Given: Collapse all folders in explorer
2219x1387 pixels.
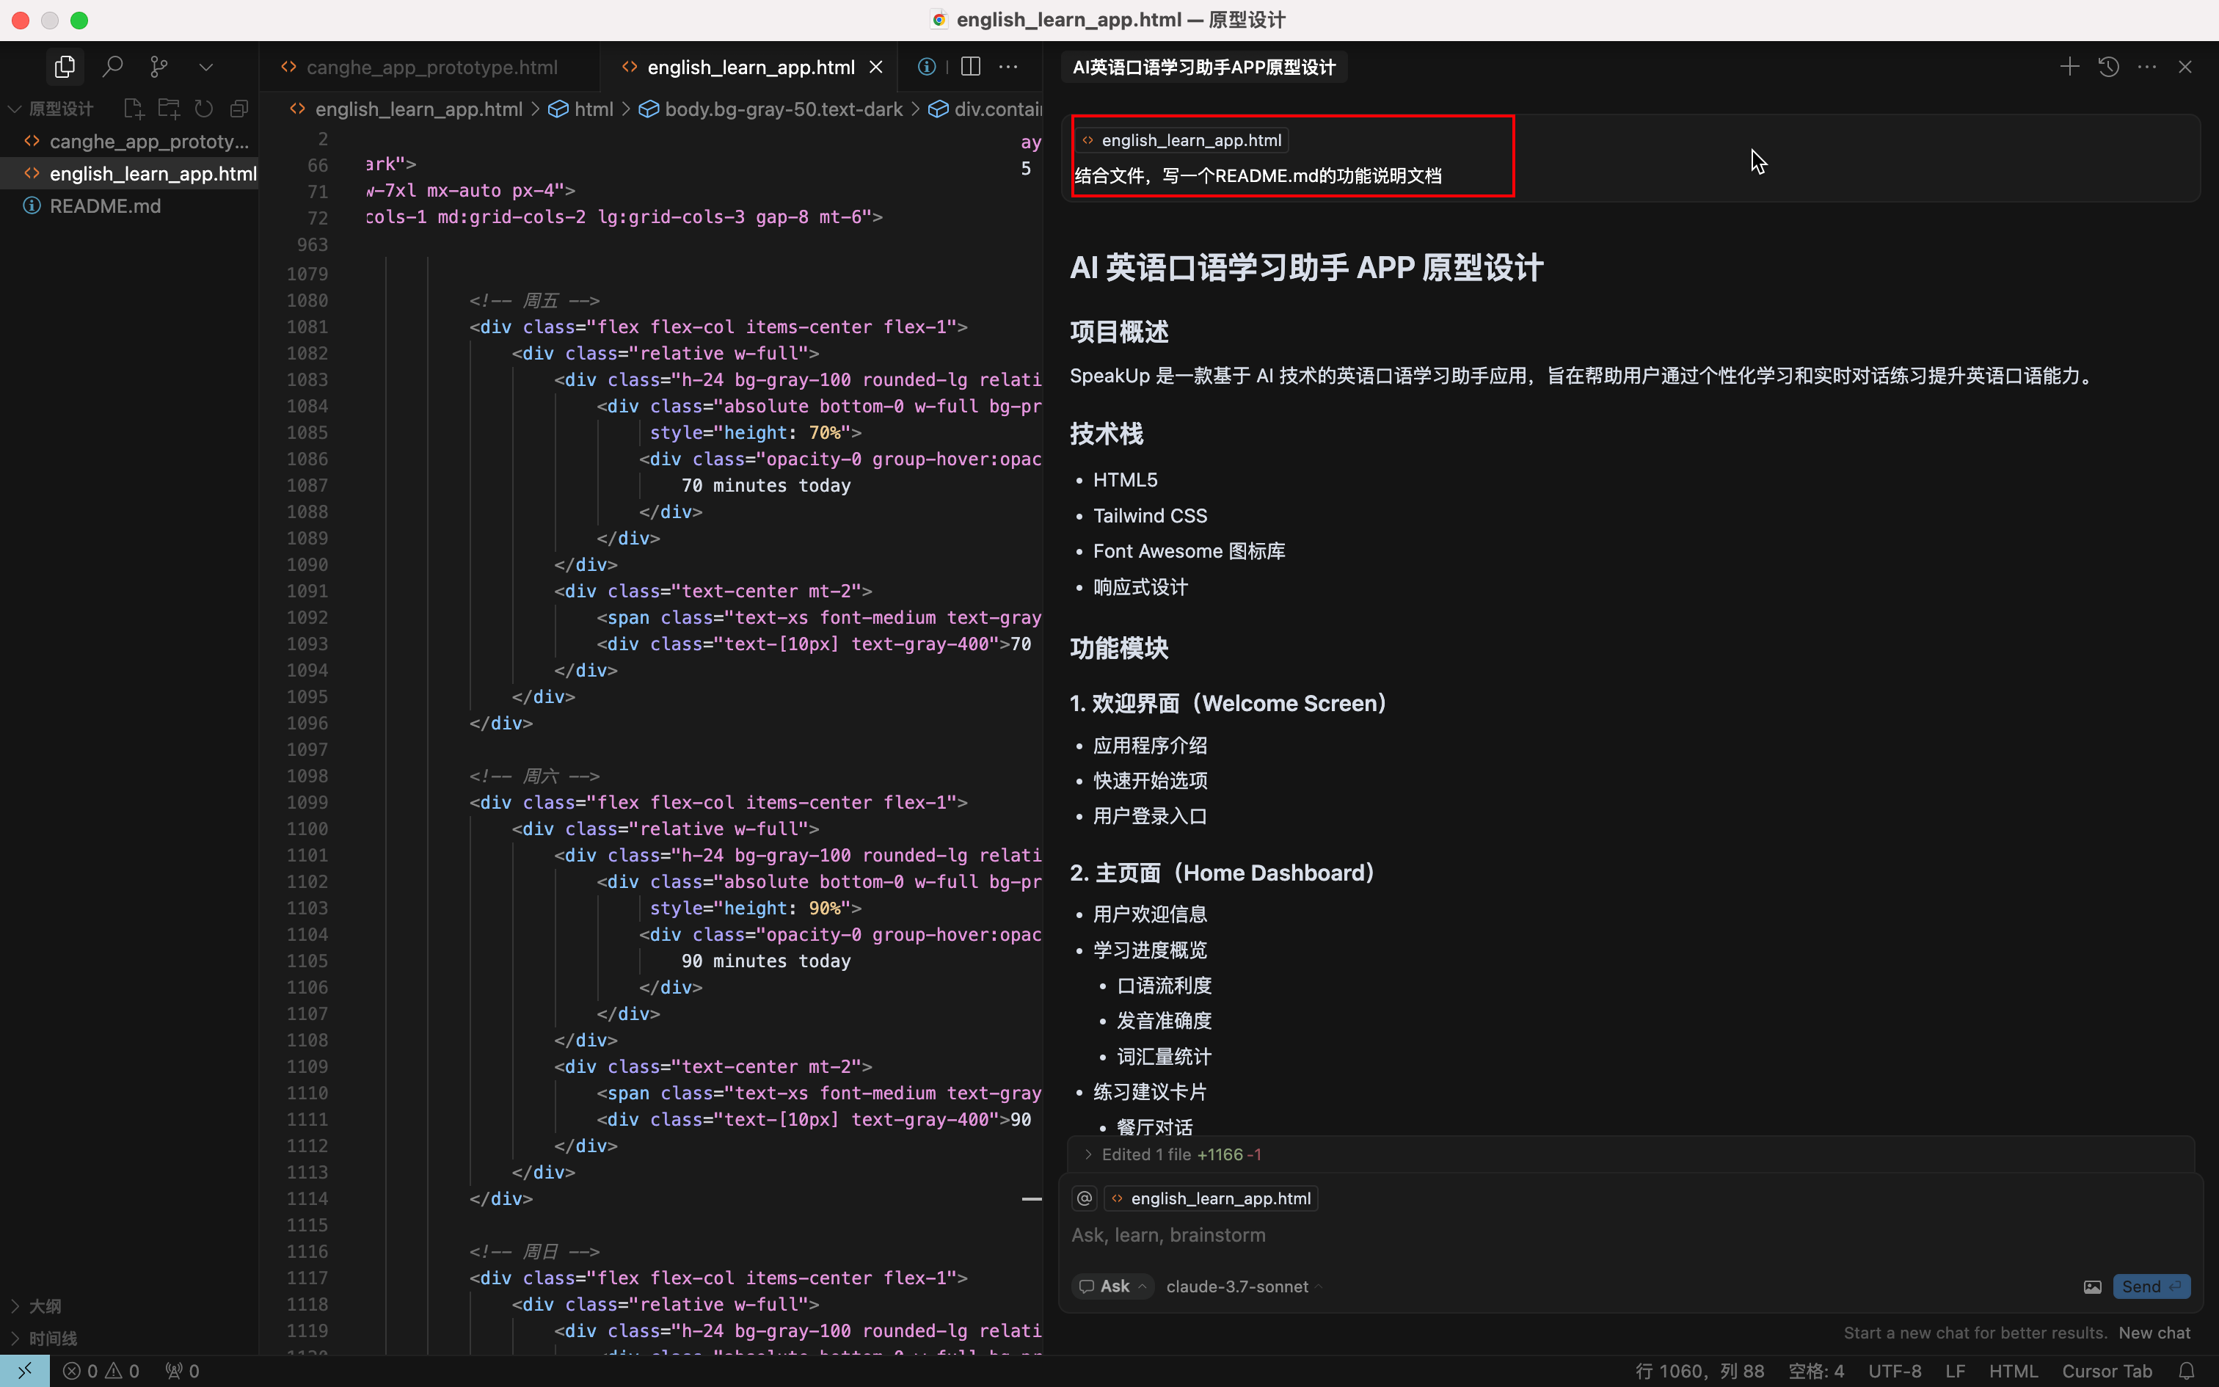Looking at the screenshot, I should pos(239,109).
